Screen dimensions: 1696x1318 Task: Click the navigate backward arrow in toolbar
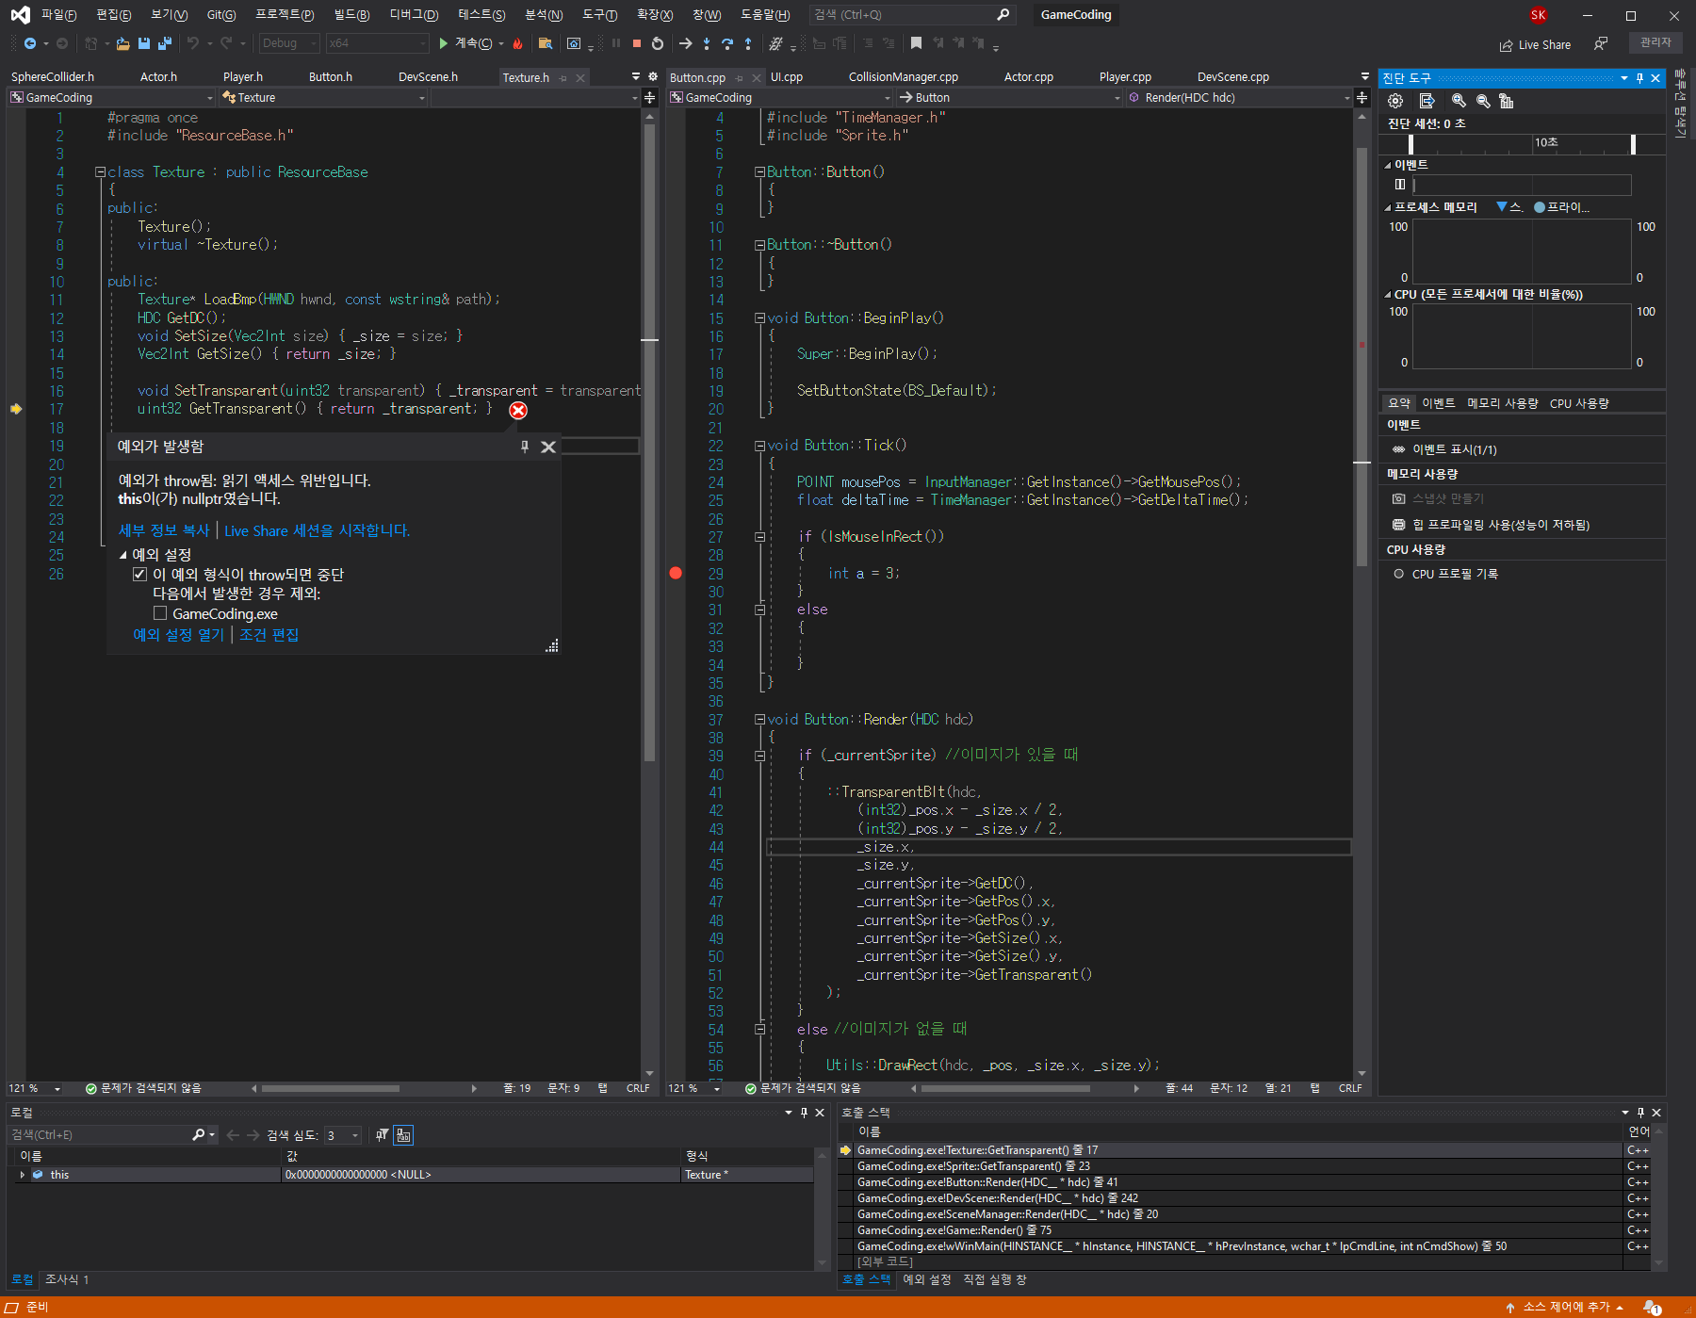(x=30, y=43)
